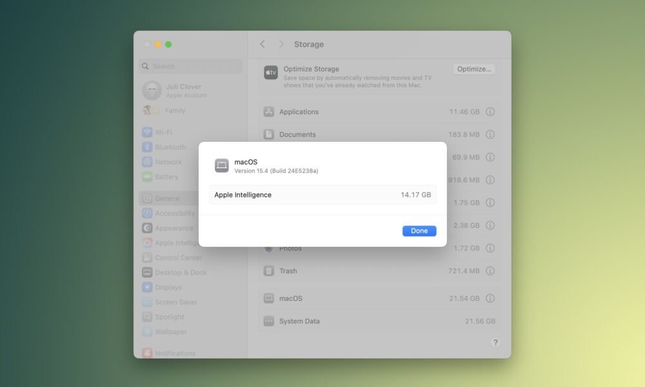Image resolution: width=645 pixels, height=387 pixels.
Task: Click the forward navigation chevron
Action: 281,45
